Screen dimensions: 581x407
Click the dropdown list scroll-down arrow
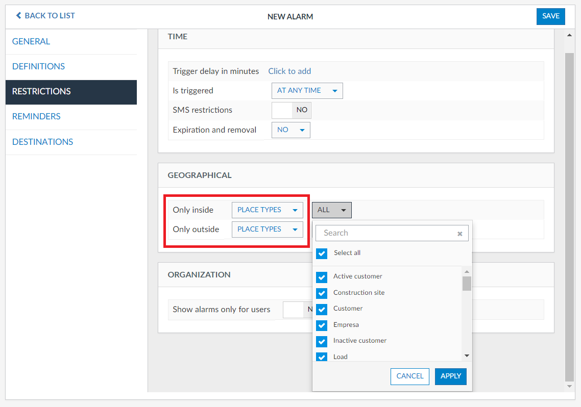(x=467, y=355)
